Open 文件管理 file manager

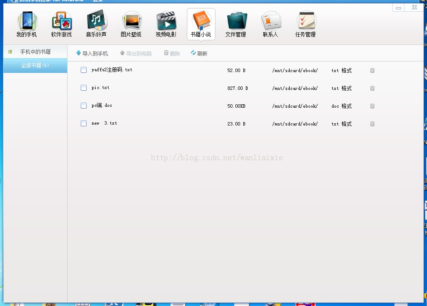pyautogui.click(x=236, y=24)
